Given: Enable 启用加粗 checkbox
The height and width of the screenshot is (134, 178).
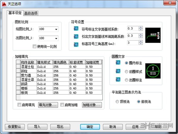Looking at the screenshot, I should pyautogui.click(x=62, y=105).
